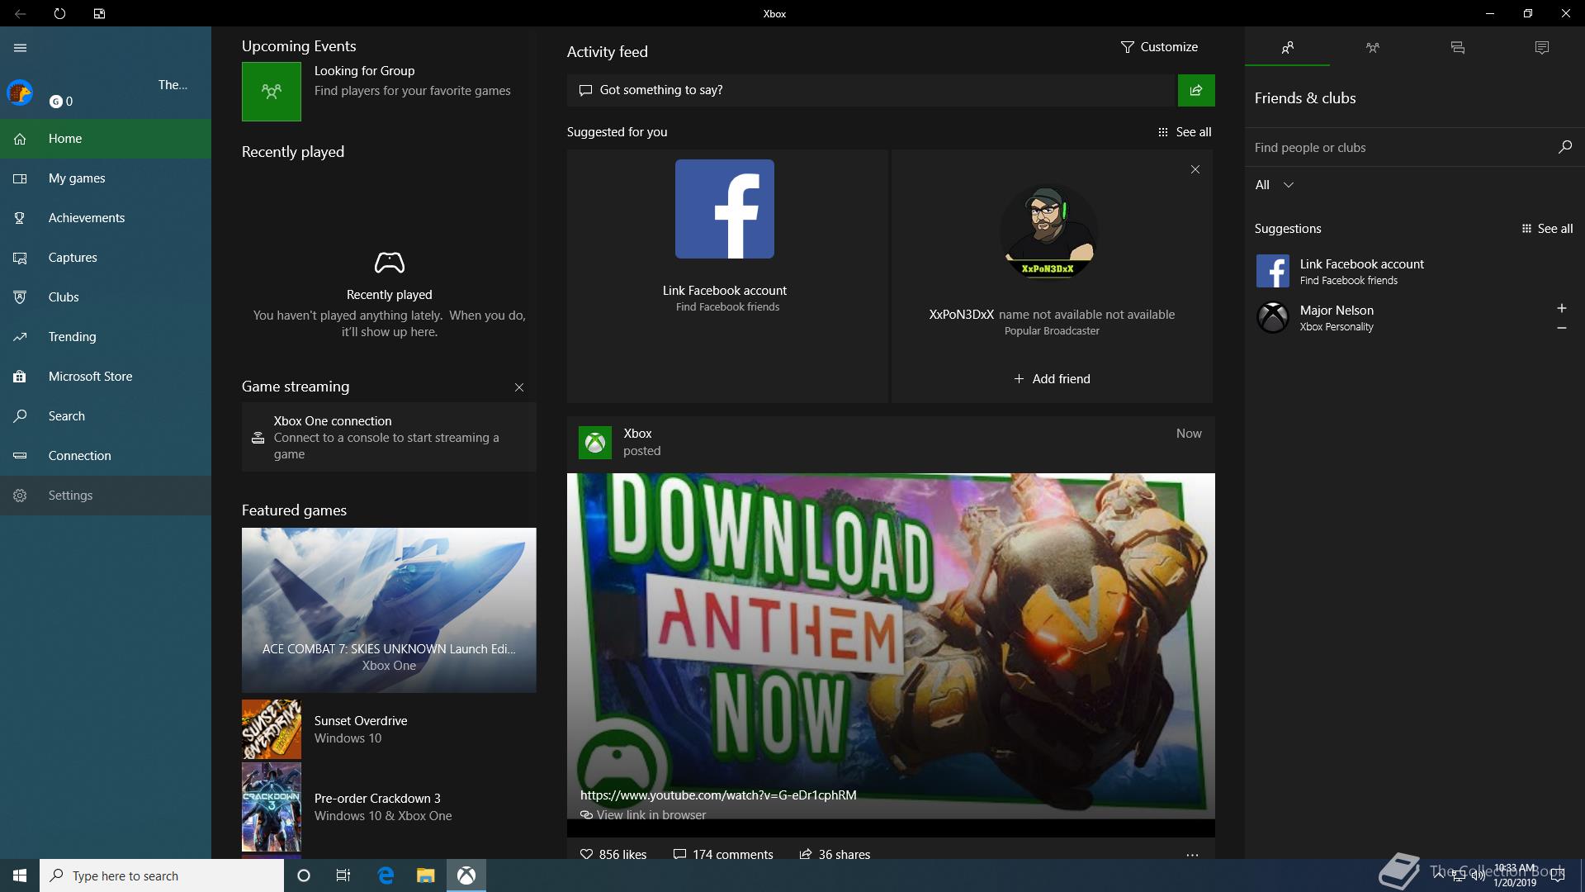
Task: Open the Connection console icon
Action: 21,456
